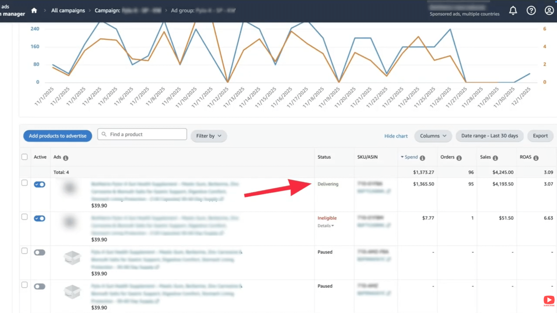Check the select-all checkbox in the table header
This screenshot has width=557, height=313.
(25, 157)
